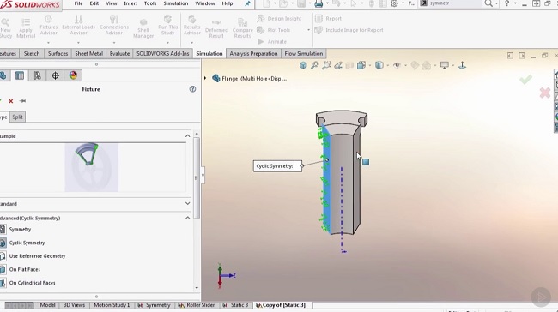558x312 pixels.
Task: Open the DimXpert crosshair tab icon
Action: (x=55, y=75)
